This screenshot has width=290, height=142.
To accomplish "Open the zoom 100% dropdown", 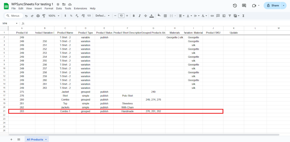I will click(54, 16).
